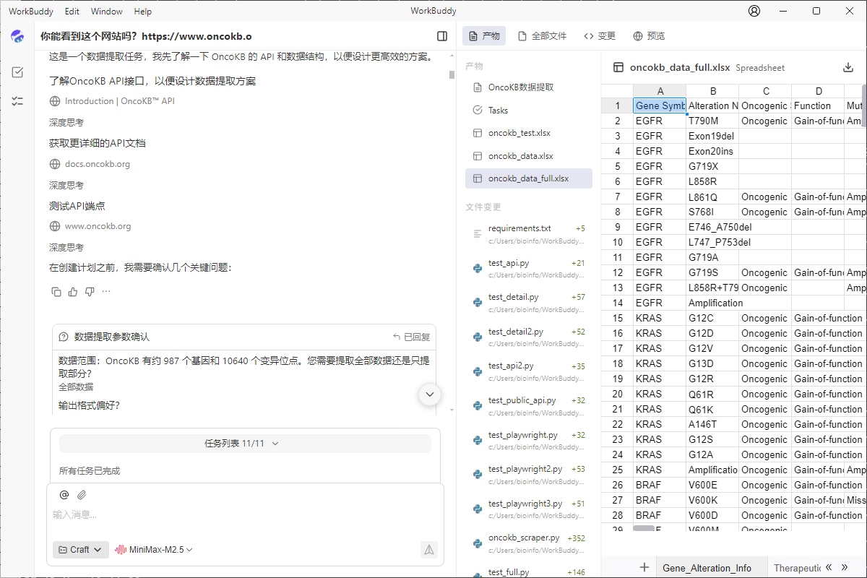The width and height of the screenshot is (867, 578).
Task: Toggle the side panel layout icon
Action: [x=442, y=36]
